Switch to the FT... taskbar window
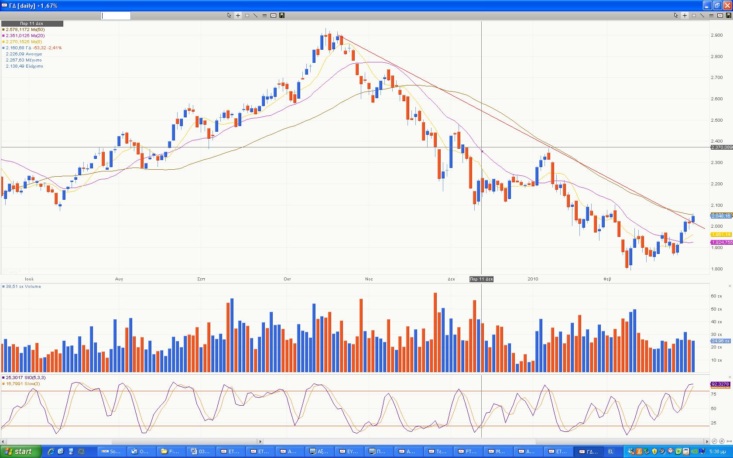 coord(469,451)
